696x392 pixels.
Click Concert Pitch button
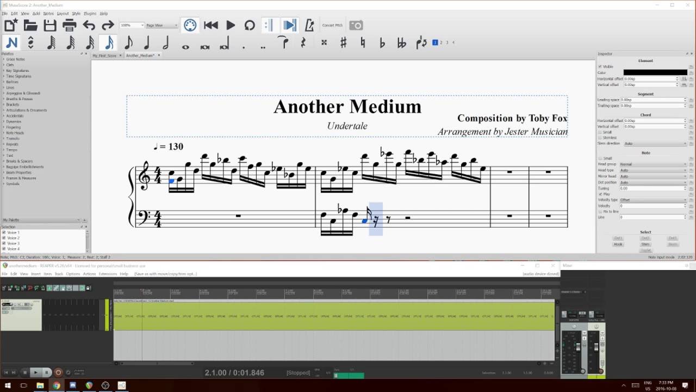point(332,25)
